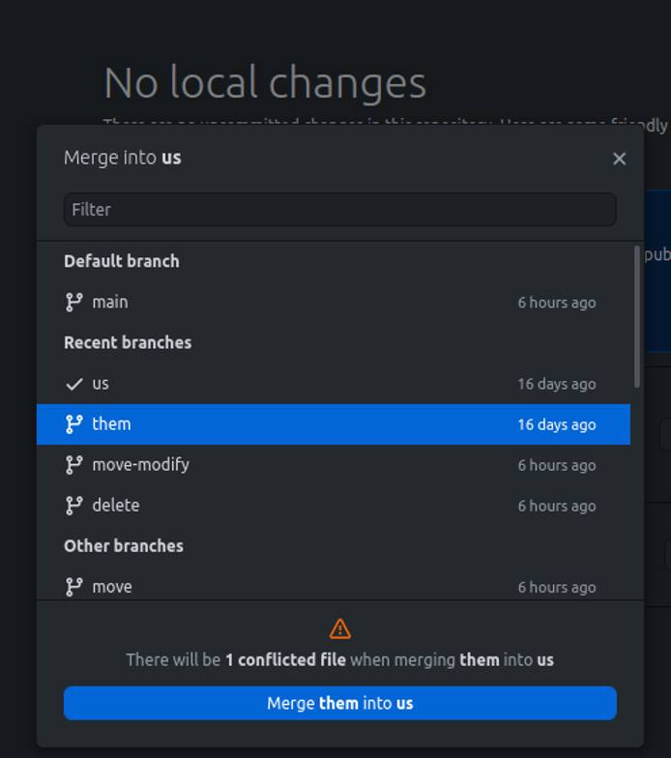The image size is (671, 758).
Task: Click the checkmark icon beside us branch
Action: click(73, 384)
